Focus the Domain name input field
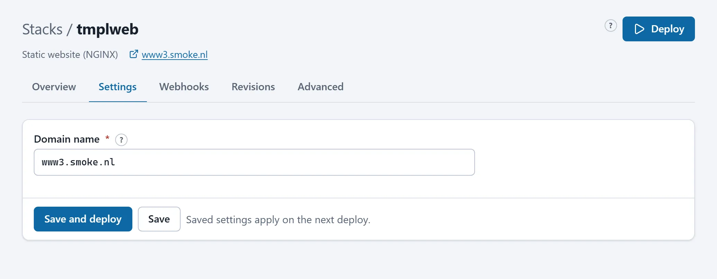Image resolution: width=717 pixels, height=279 pixels. coord(254,162)
